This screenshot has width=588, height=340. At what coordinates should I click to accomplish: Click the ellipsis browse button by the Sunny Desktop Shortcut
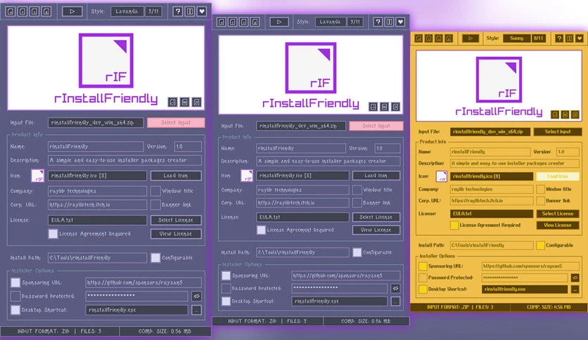click(575, 289)
